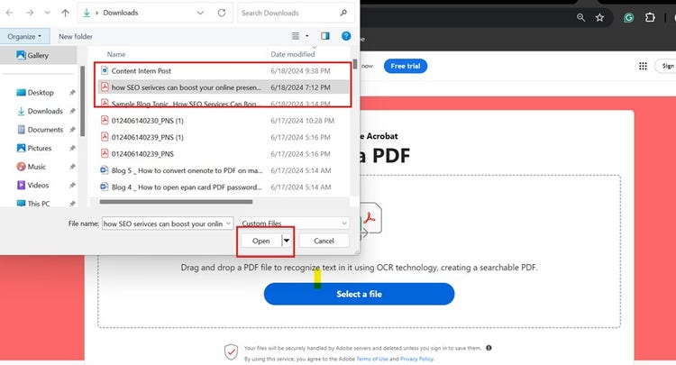Open Music in the navigation pane
This screenshot has width=676, height=365.
tap(37, 167)
